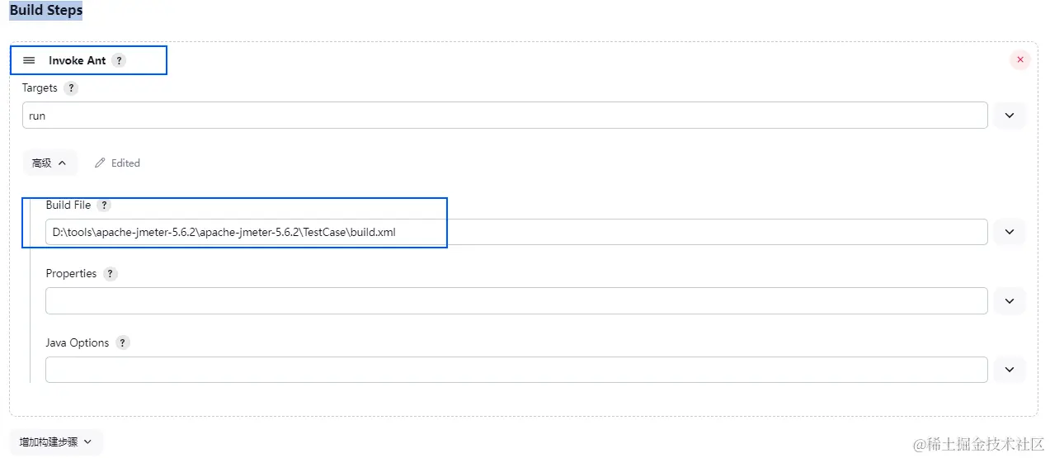The image size is (1050, 458).
Task: Delete the Invoke Ant build step
Action: point(1020,59)
